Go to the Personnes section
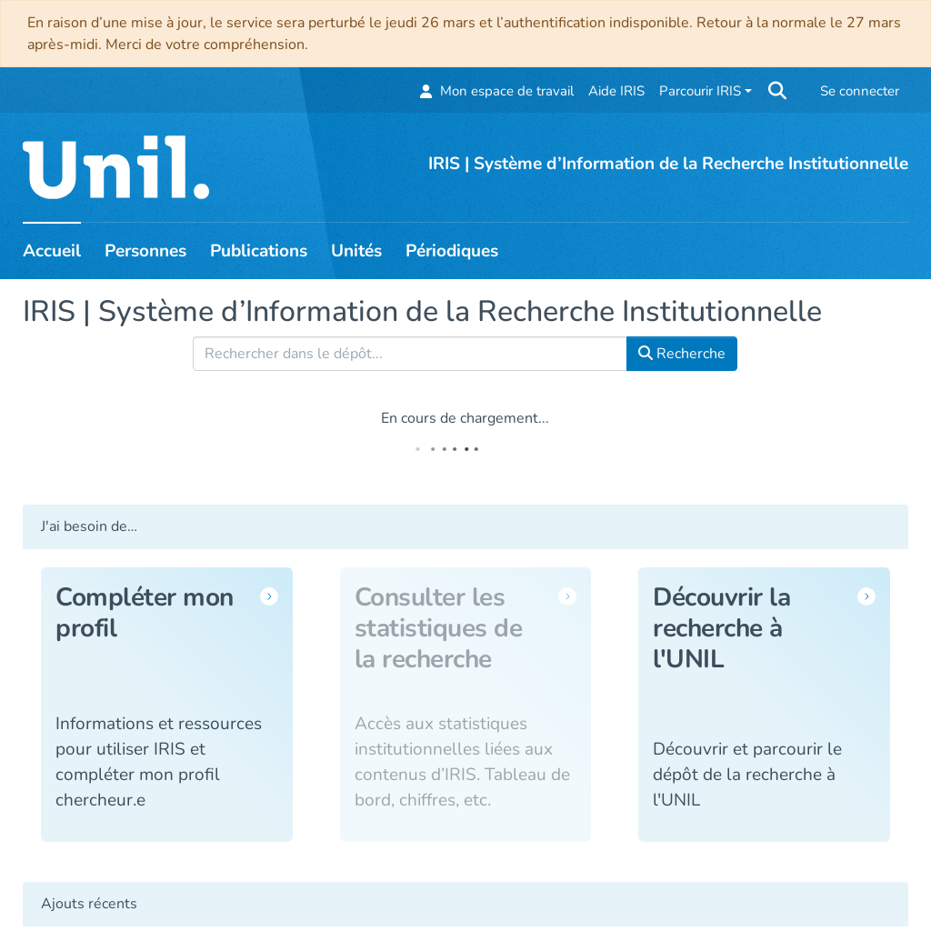931x931 pixels. [145, 251]
